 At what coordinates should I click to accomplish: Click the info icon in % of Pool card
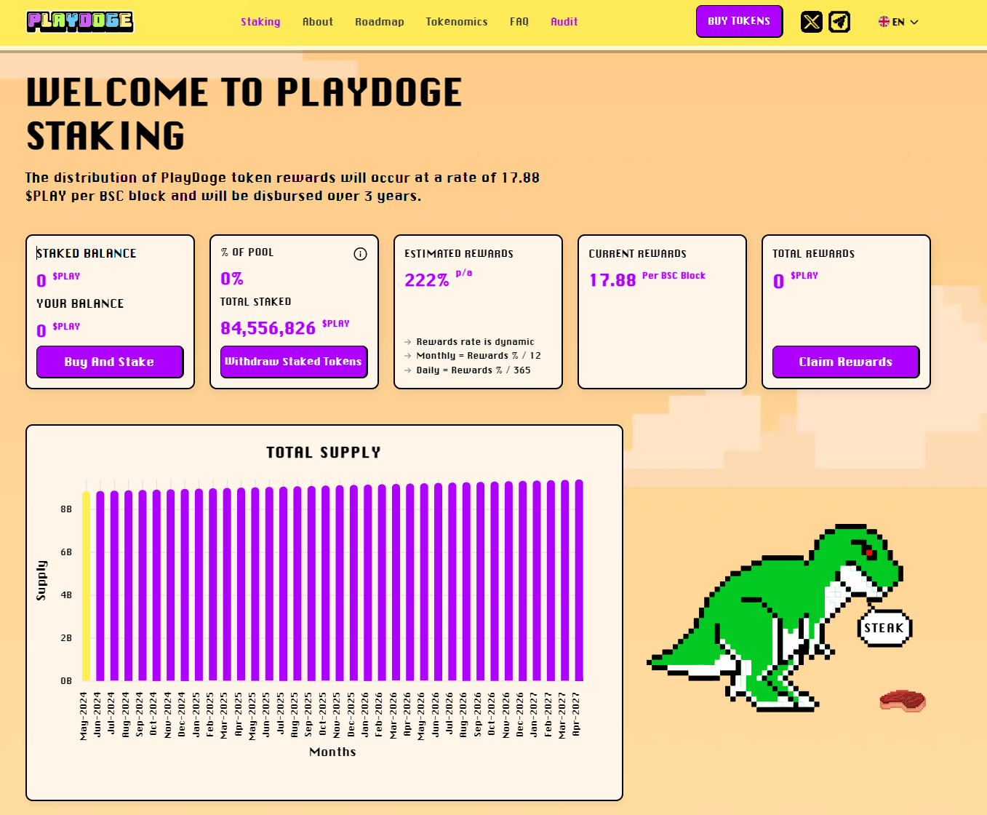coord(360,254)
